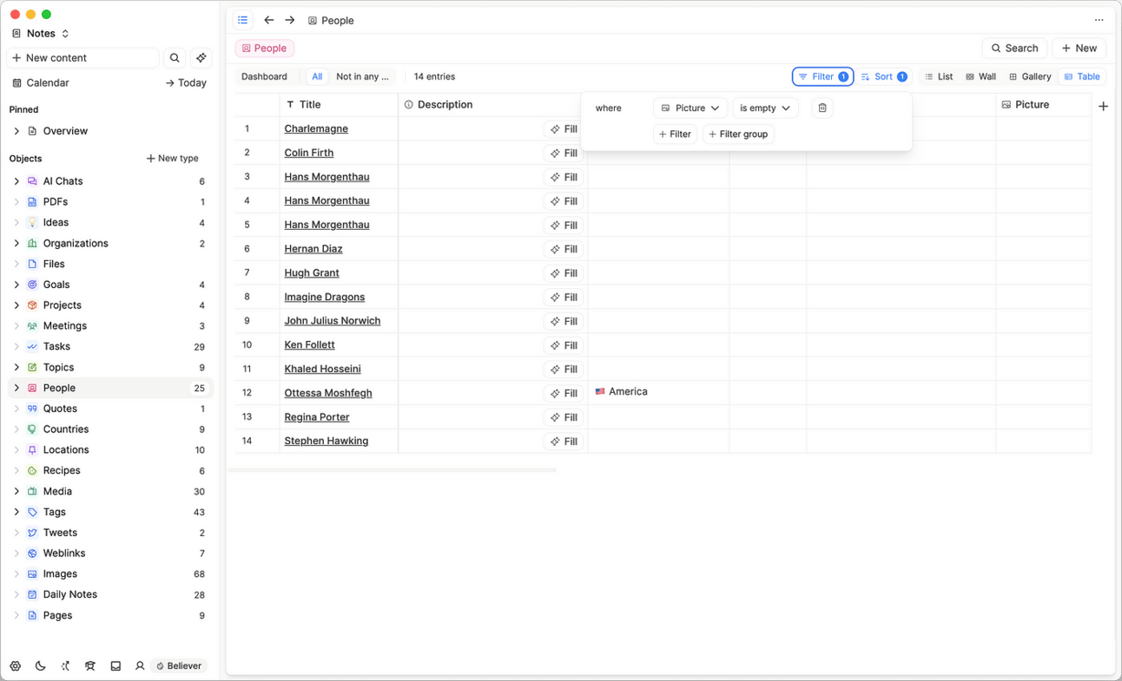Toggle the Filter button in toolbar
The height and width of the screenshot is (681, 1122).
click(x=823, y=76)
